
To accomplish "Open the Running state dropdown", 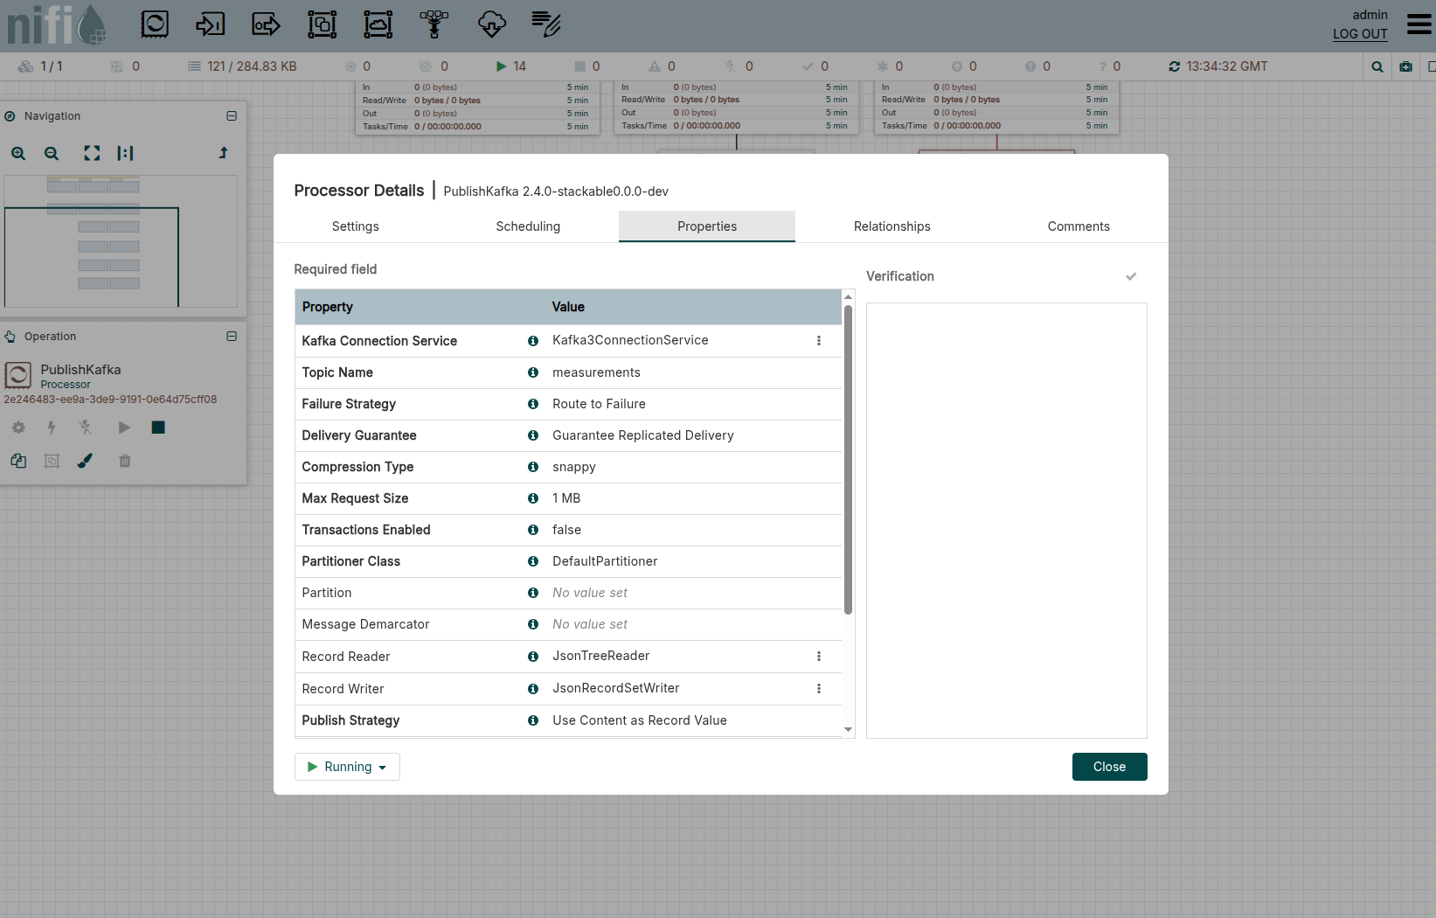I will (347, 767).
